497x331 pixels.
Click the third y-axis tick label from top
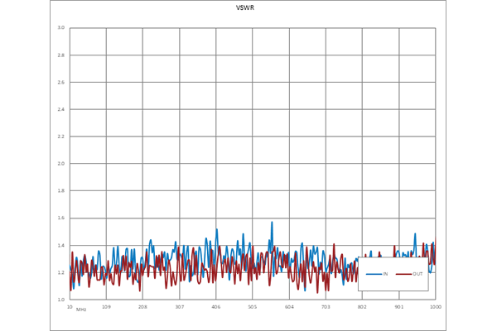(x=60, y=83)
